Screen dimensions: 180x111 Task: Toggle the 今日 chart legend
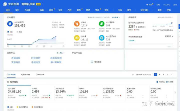pyautogui.click(x=10, y=32)
